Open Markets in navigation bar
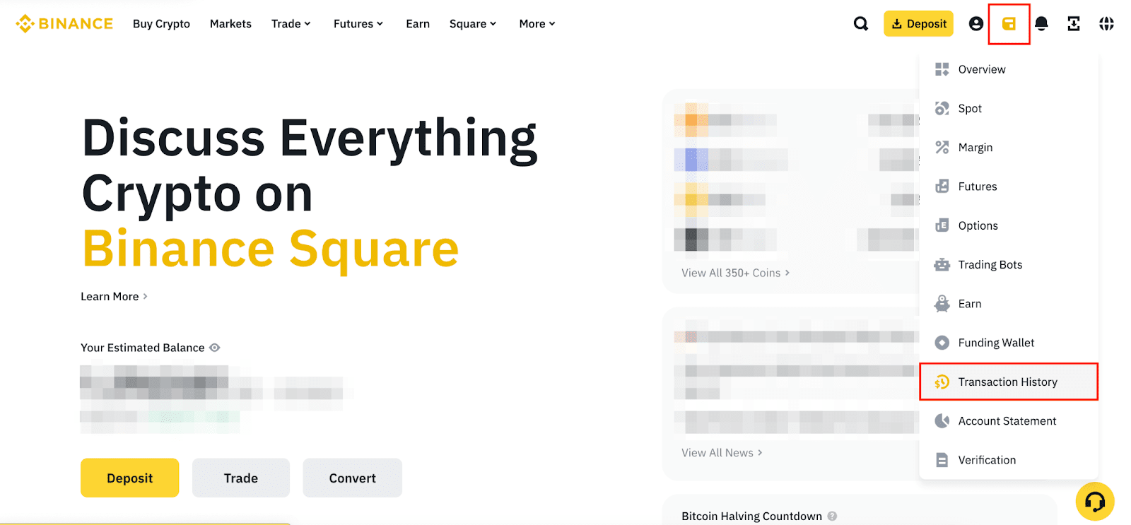Screen dimensions: 1131x525 230,24
